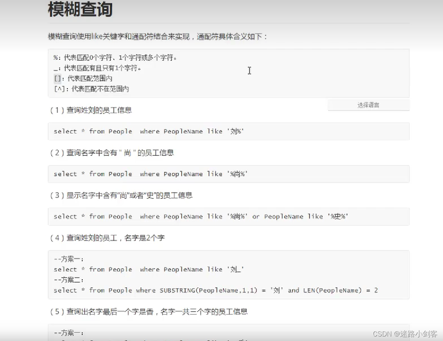Click the heading（1）查询姓刘的员工信息
443x341 pixels.
(91, 110)
